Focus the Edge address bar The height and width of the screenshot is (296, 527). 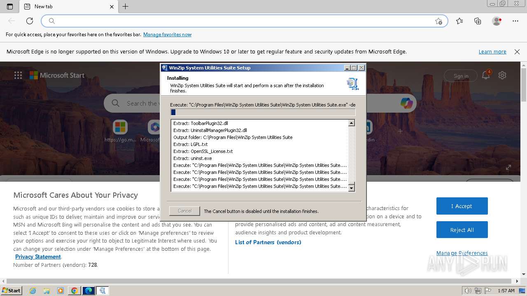click(245, 21)
